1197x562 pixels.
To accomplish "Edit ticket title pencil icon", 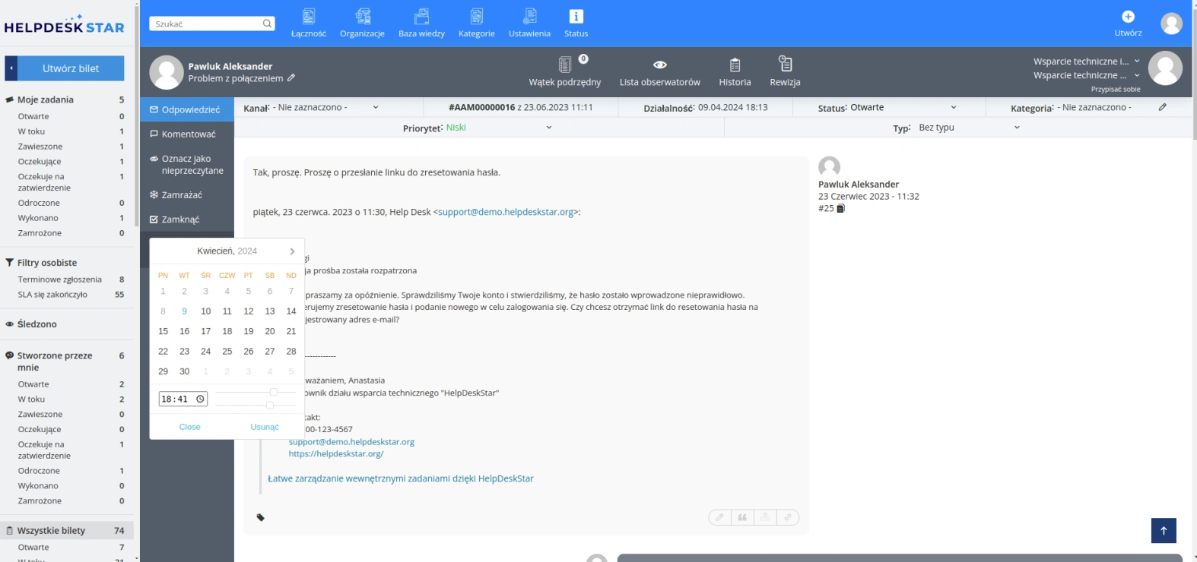I will (291, 78).
